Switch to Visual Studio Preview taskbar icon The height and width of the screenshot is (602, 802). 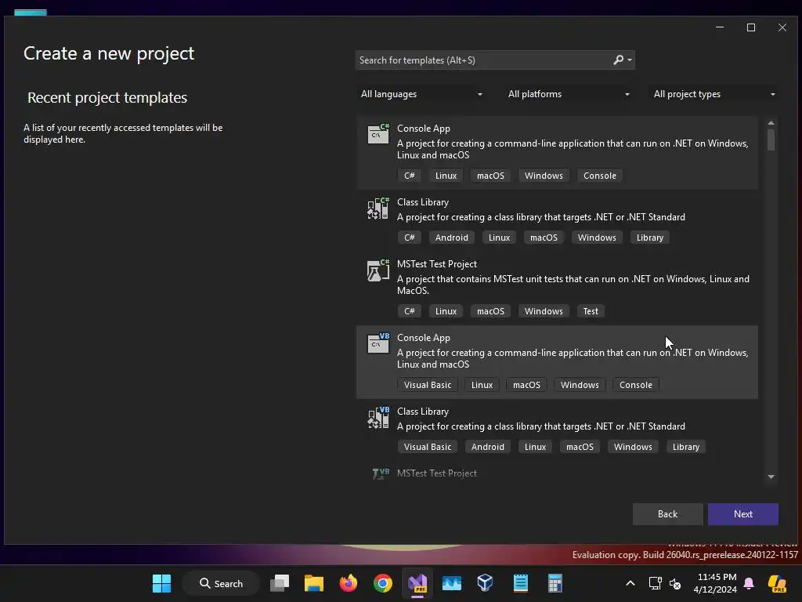click(x=417, y=583)
